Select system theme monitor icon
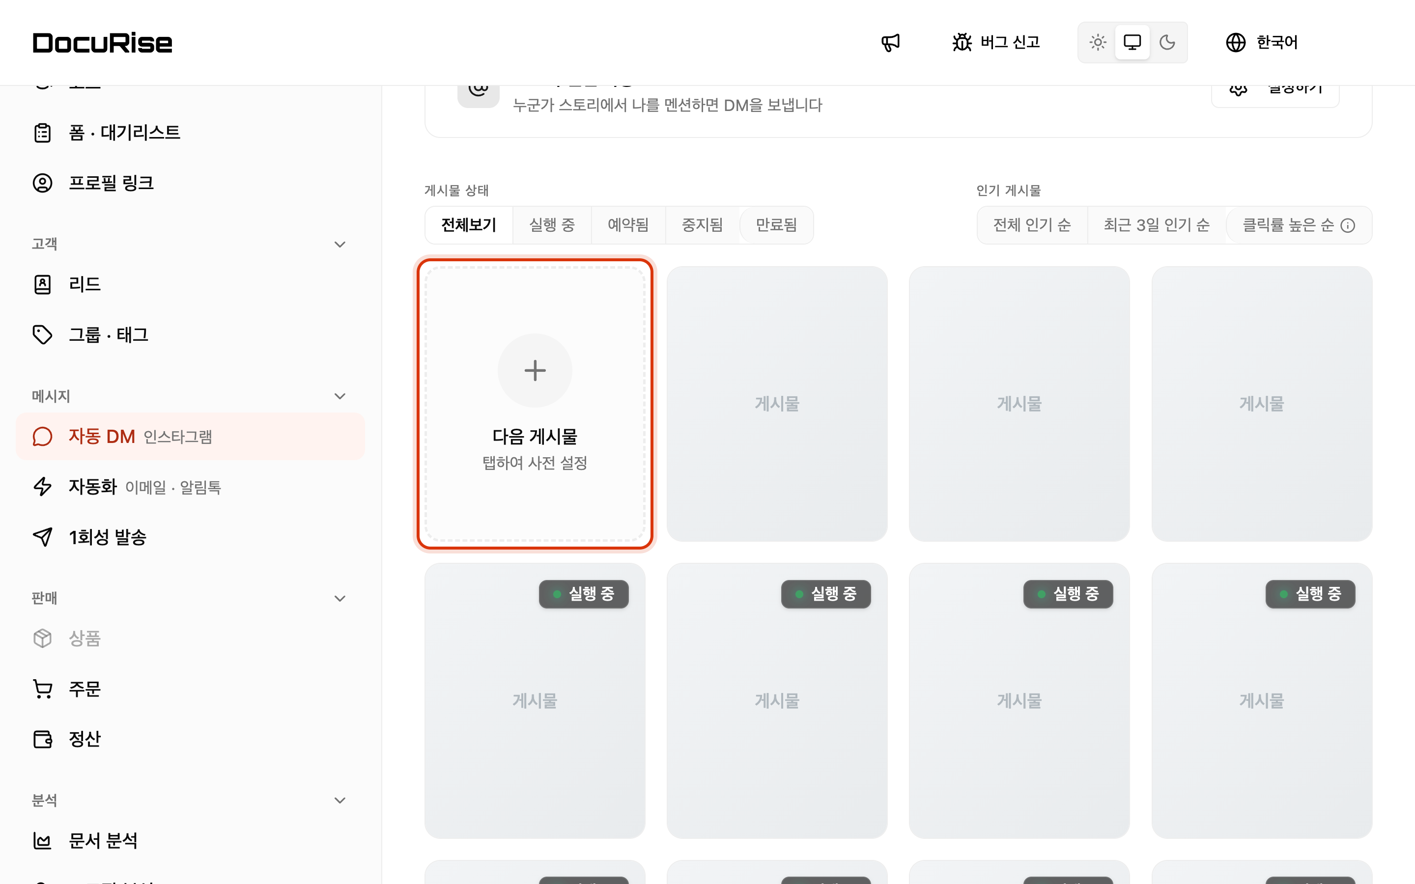 click(x=1132, y=42)
